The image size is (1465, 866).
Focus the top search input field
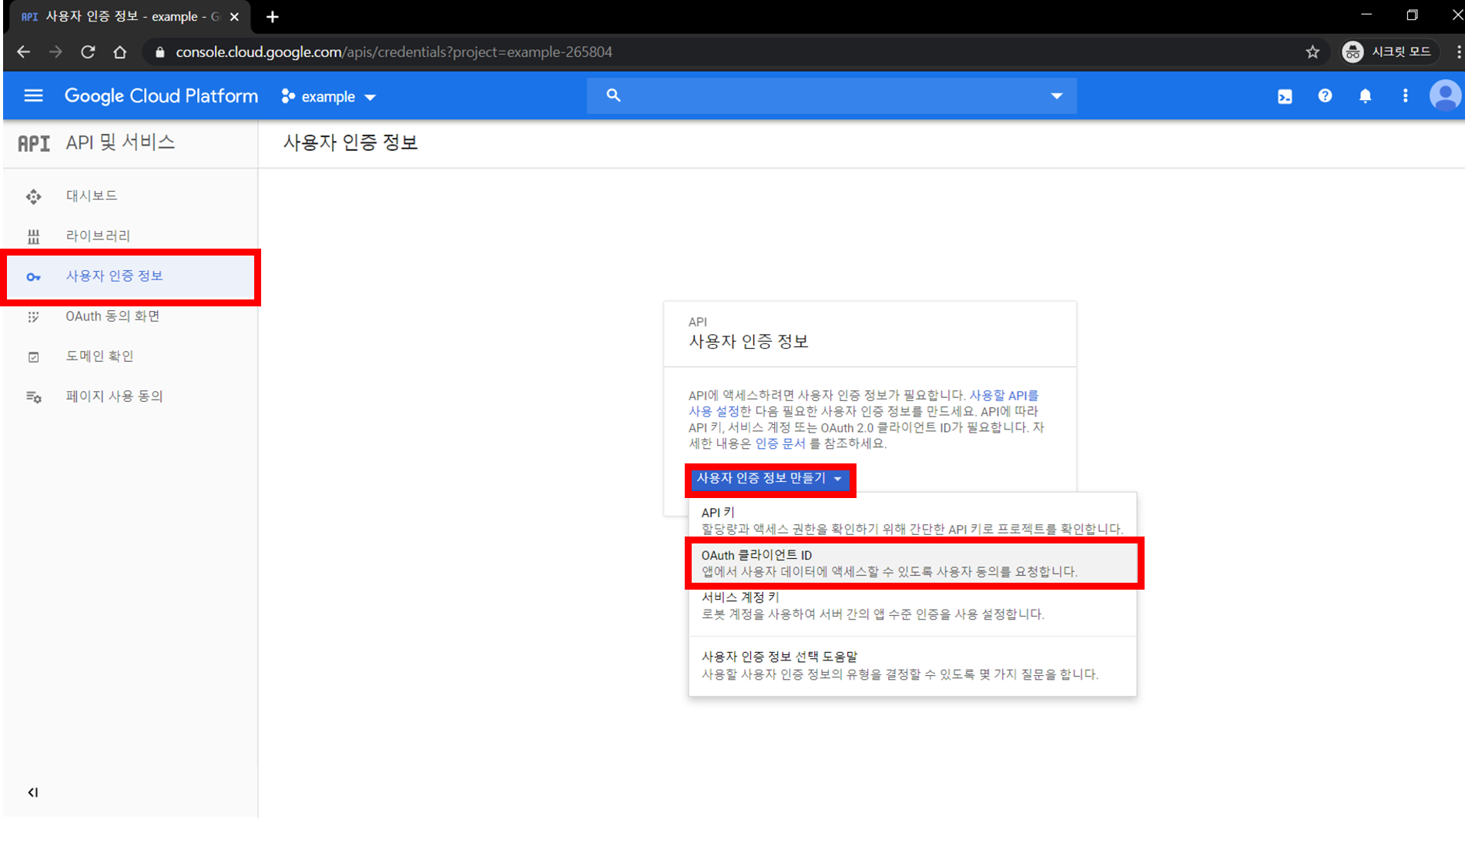coord(831,95)
